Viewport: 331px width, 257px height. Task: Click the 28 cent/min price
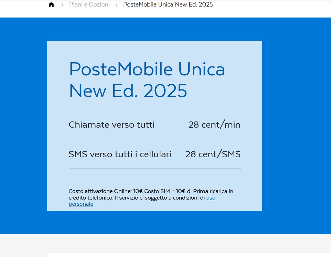pyautogui.click(x=214, y=125)
